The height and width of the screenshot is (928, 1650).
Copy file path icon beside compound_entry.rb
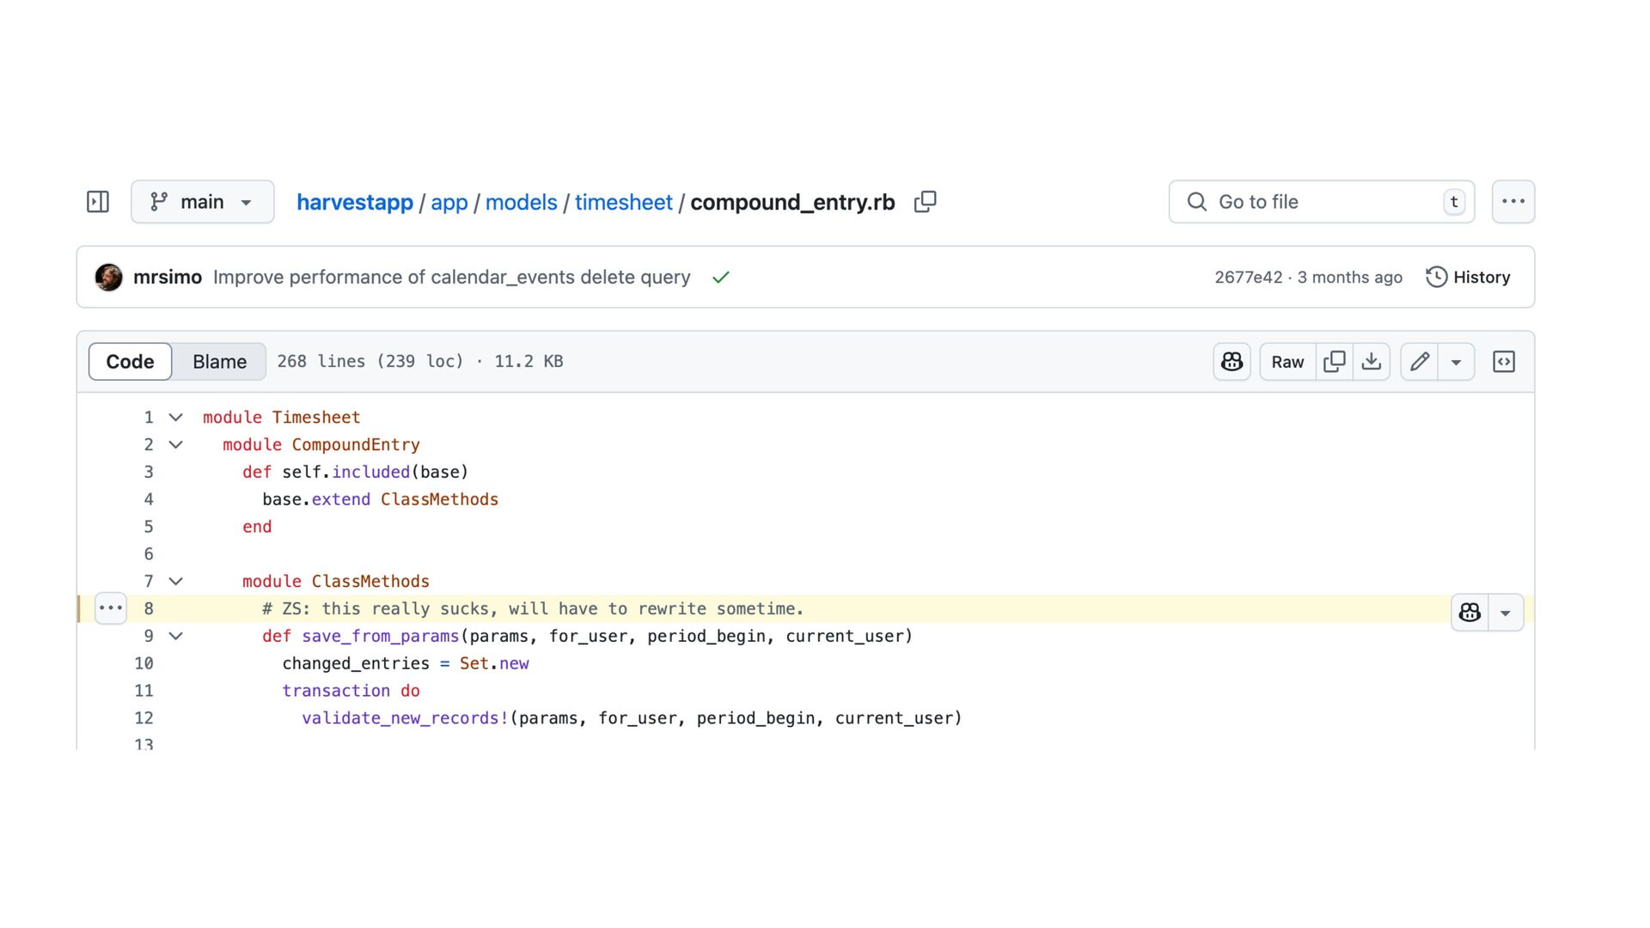point(925,202)
